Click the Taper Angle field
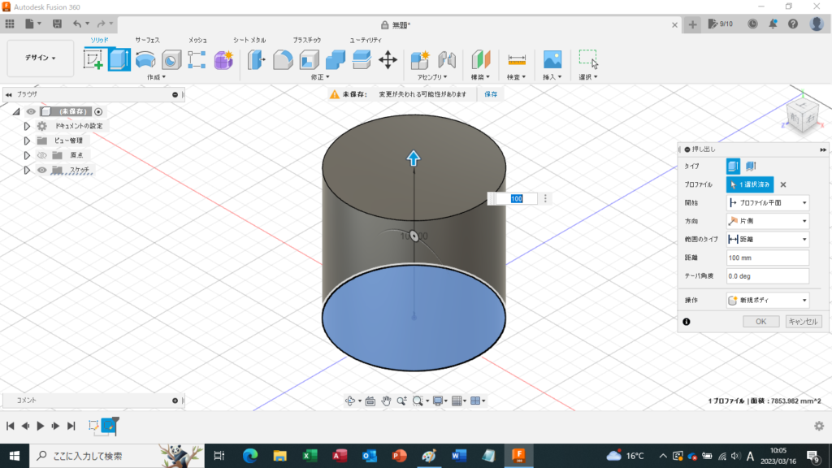This screenshot has width=832, height=468. [768, 276]
